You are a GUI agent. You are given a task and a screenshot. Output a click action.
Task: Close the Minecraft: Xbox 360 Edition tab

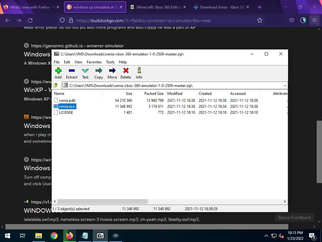click(x=184, y=7)
